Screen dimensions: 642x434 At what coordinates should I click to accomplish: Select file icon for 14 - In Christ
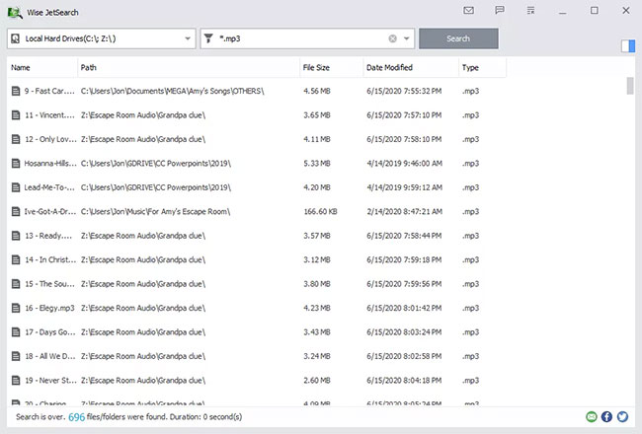(x=16, y=259)
